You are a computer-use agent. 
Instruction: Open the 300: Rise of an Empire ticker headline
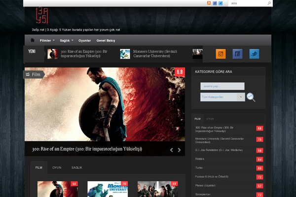click(84, 54)
